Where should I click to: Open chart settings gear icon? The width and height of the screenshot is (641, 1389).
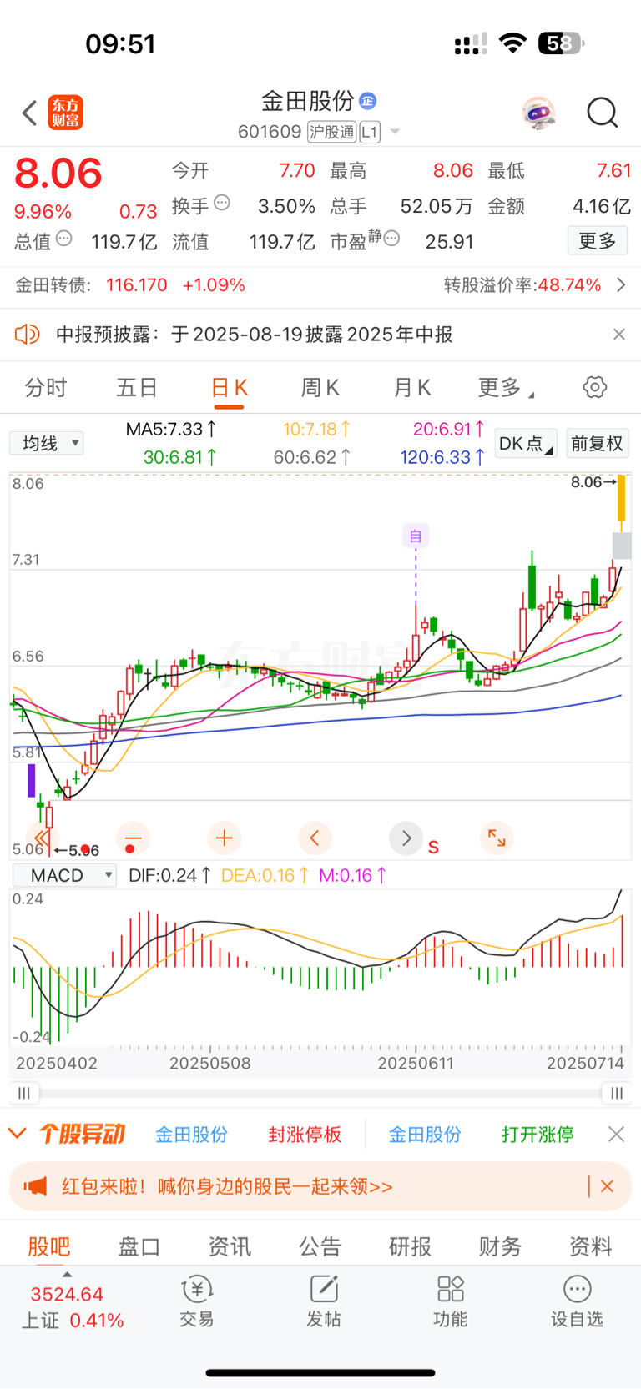(x=594, y=387)
